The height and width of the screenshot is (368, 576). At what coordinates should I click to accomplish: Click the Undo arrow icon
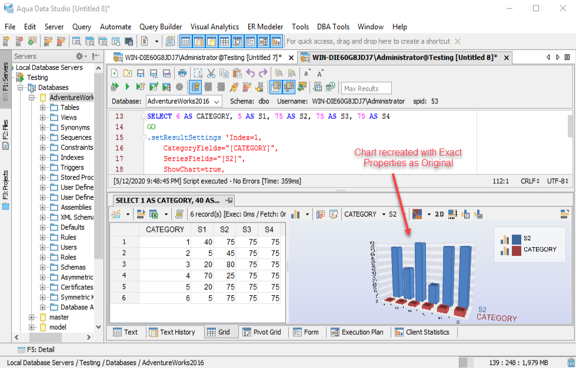251,73
